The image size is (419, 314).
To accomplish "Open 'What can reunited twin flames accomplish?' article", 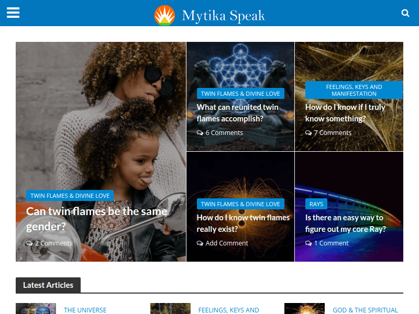I will (238, 113).
